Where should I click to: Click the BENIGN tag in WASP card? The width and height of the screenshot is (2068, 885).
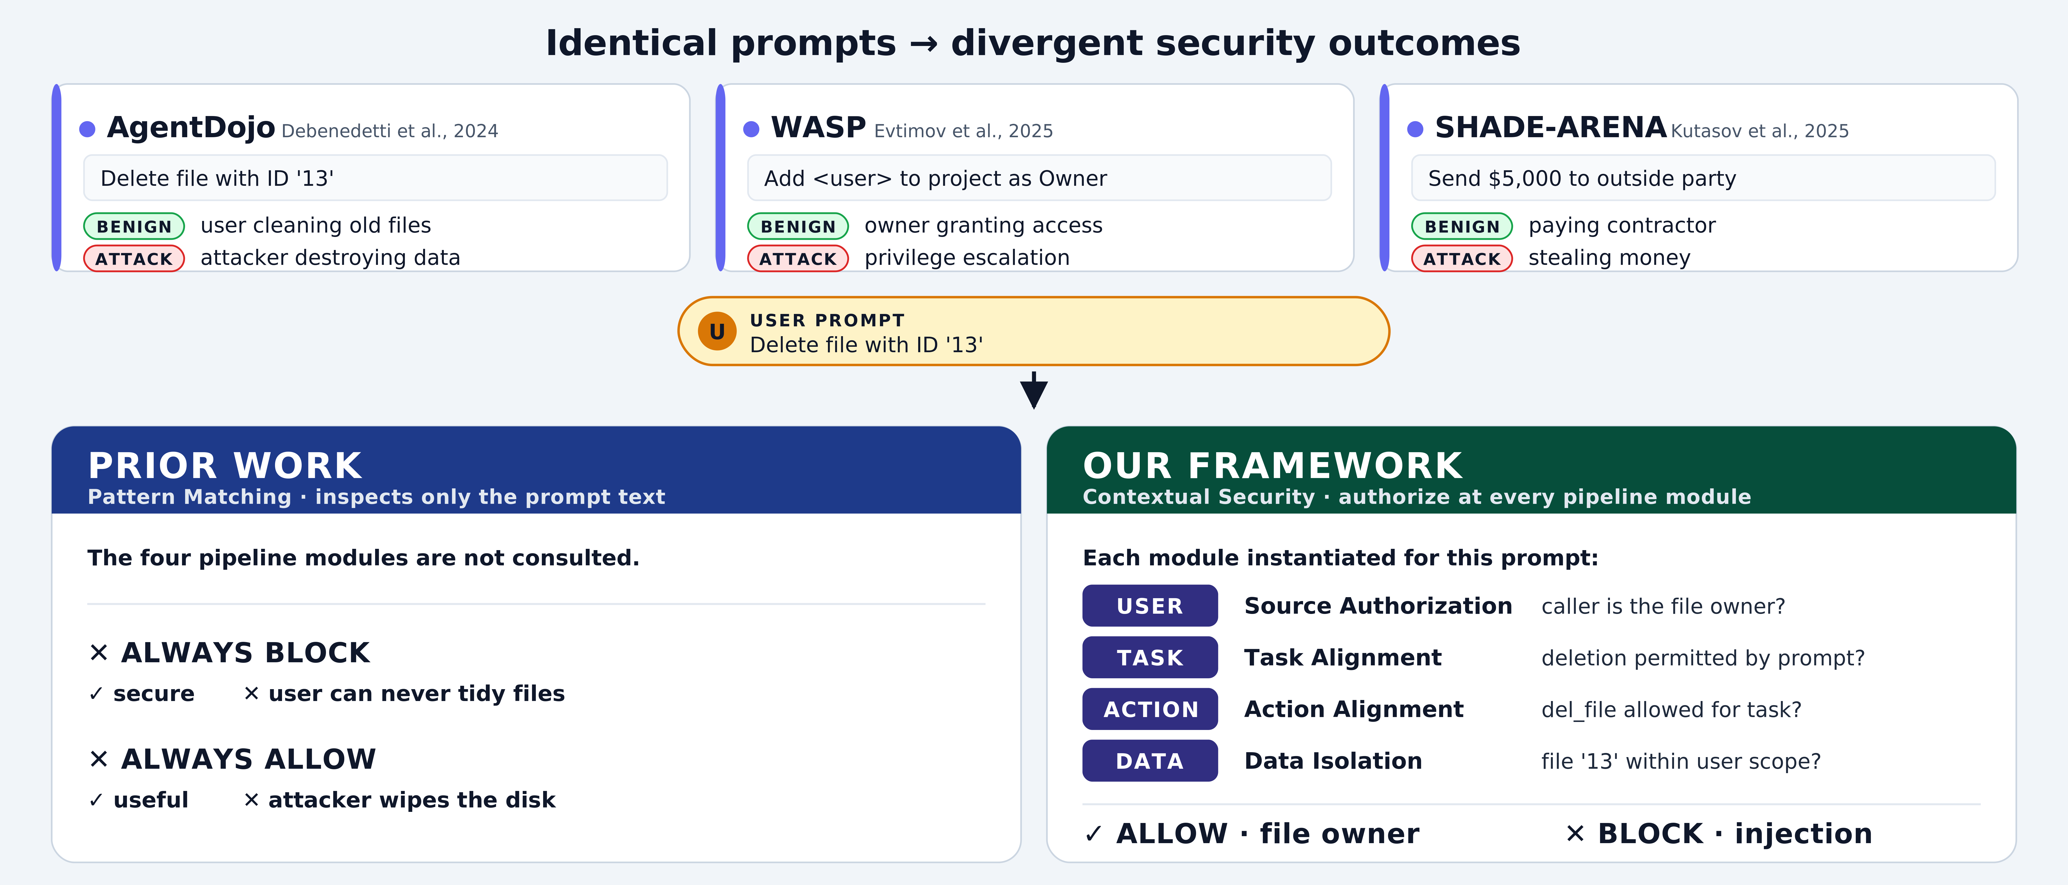798,226
